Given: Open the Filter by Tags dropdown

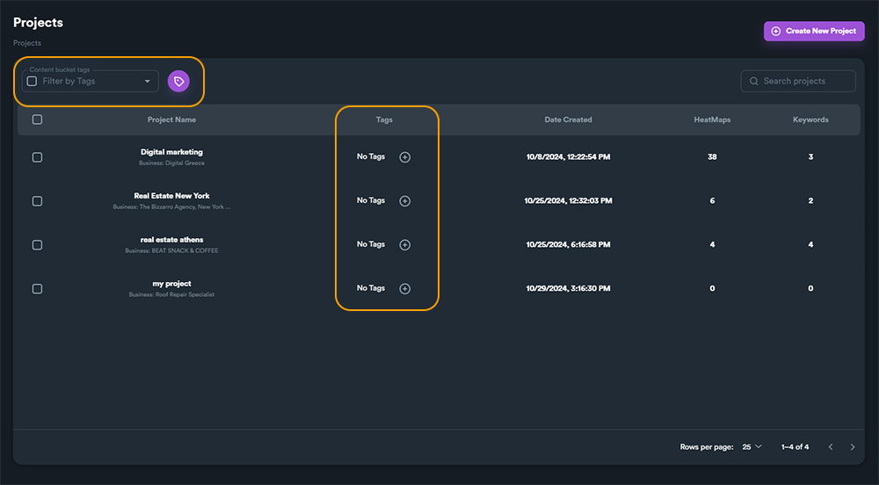Looking at the screenshot, I should (x=147, y=82).
